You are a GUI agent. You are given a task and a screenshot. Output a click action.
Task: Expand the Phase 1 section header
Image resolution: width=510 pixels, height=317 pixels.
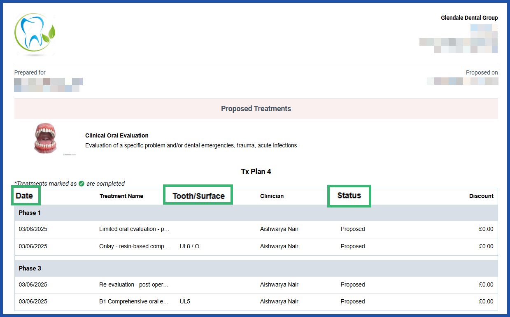coord(30,212)
